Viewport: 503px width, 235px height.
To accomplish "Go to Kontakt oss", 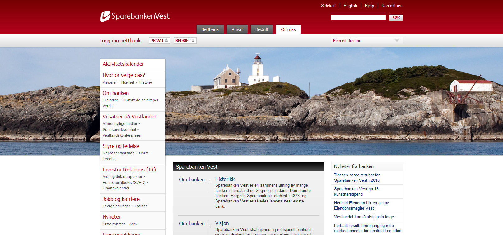I will click(x=392, y=6).
